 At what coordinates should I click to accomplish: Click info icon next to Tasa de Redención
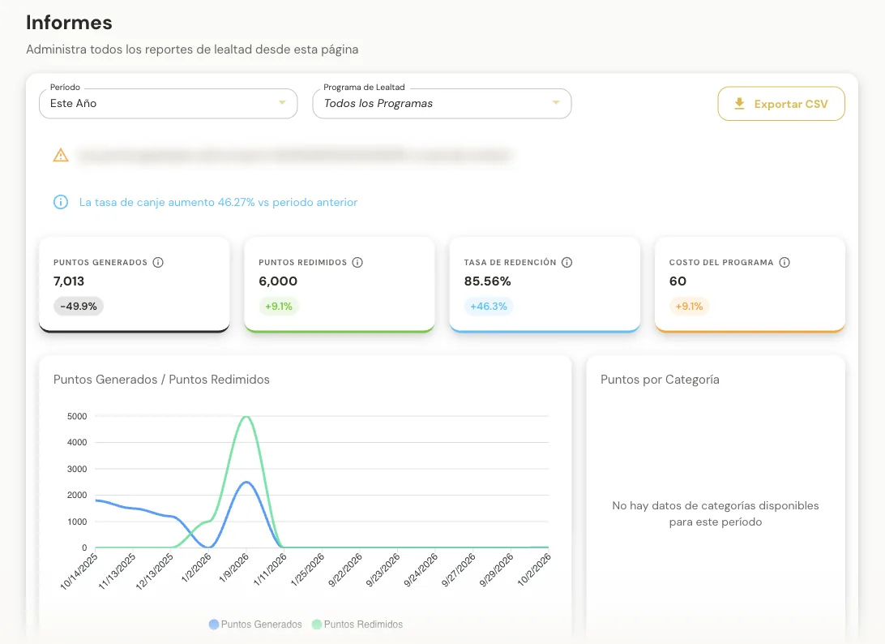pos(566,262)
